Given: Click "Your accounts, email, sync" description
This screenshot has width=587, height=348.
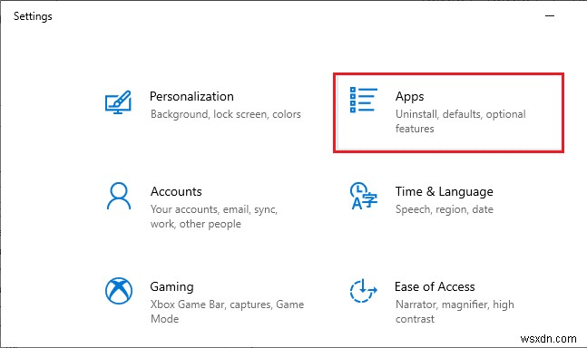Looking at the screenshot, I should pyautogui.click(x=214, y=217).
